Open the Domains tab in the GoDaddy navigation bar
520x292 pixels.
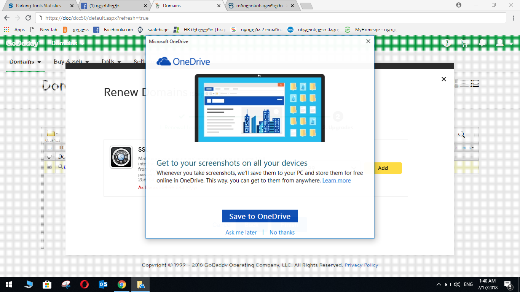pos(25,62)
